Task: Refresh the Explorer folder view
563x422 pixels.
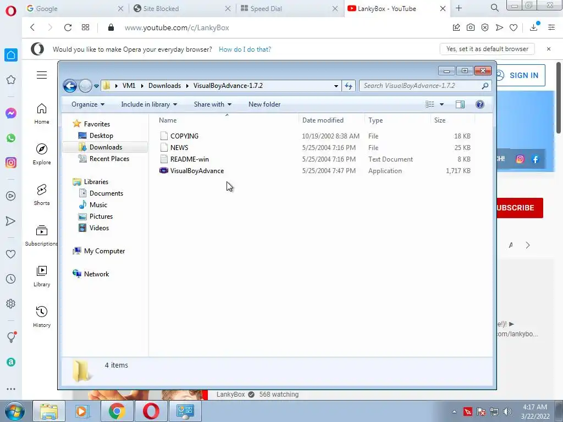Action: (348, 86)
